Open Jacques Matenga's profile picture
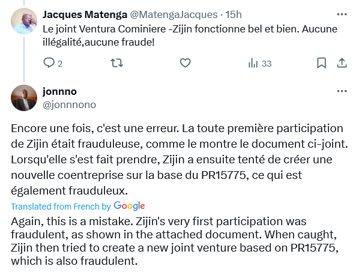 click(24, 21)
